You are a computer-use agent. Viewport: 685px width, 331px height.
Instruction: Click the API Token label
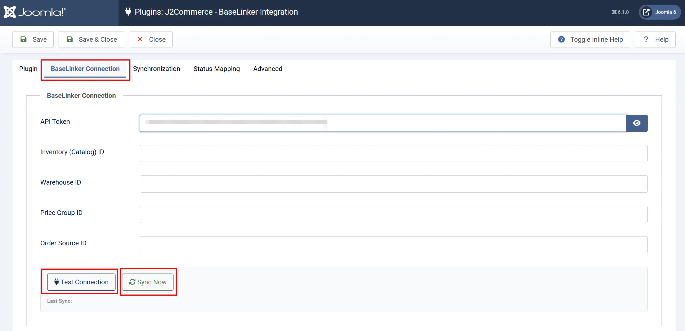[x=55, y=122]
